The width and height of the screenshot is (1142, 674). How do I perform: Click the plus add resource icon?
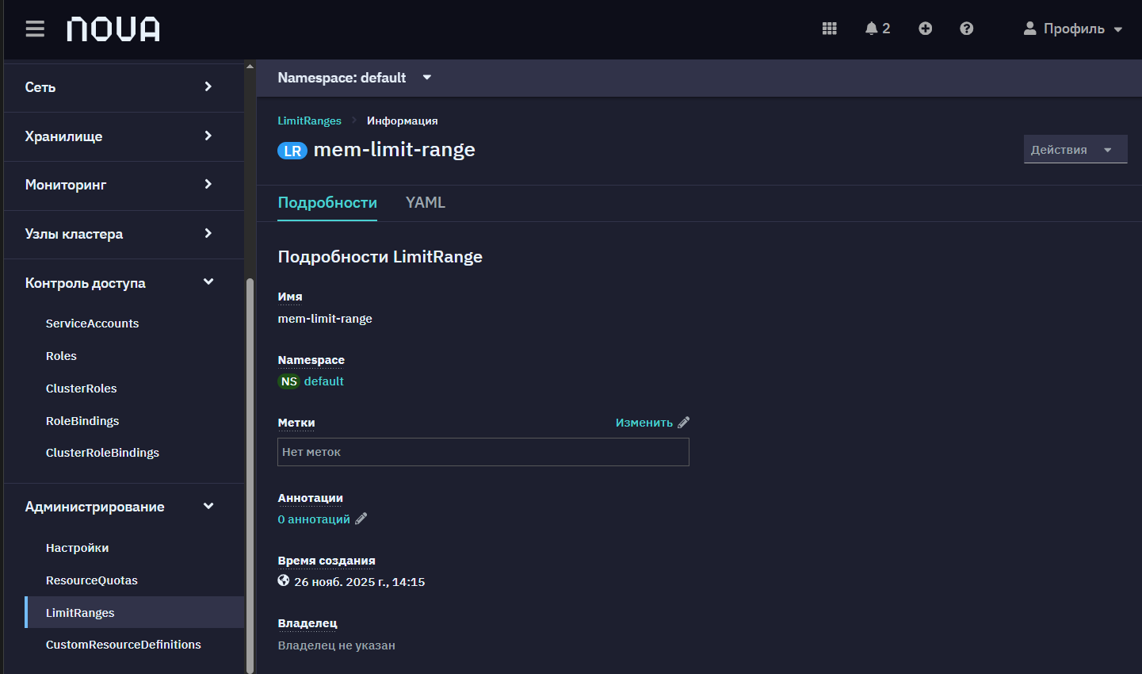pos(926,29)
